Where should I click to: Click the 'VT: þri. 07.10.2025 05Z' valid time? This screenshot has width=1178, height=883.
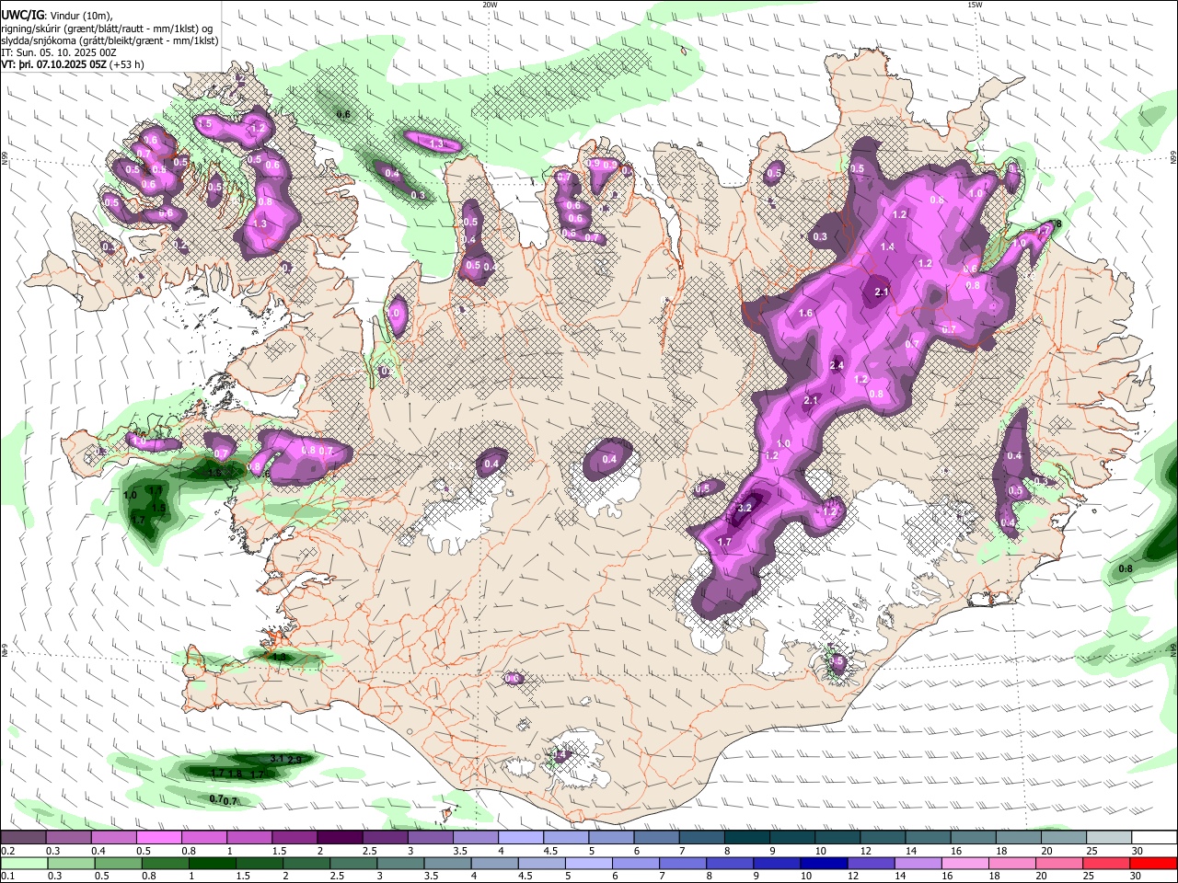(x=53, y=64)
